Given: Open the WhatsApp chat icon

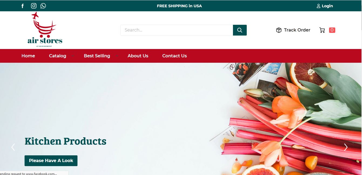Looking at the screenshot, I should coord(43,6).
